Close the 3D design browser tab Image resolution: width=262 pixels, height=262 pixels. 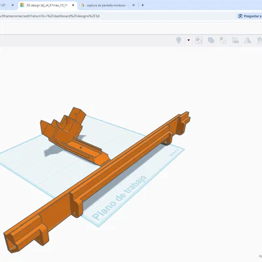73,5
